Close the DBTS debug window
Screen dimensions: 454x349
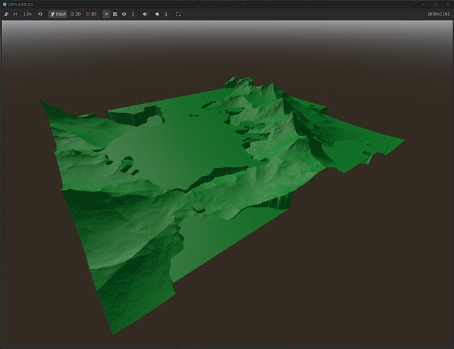[x=448, y=4]
